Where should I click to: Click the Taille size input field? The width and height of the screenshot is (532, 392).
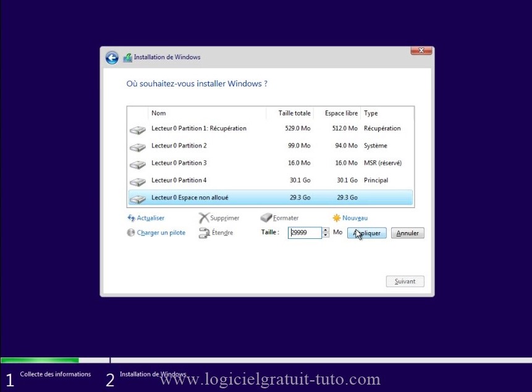(305, 233)
